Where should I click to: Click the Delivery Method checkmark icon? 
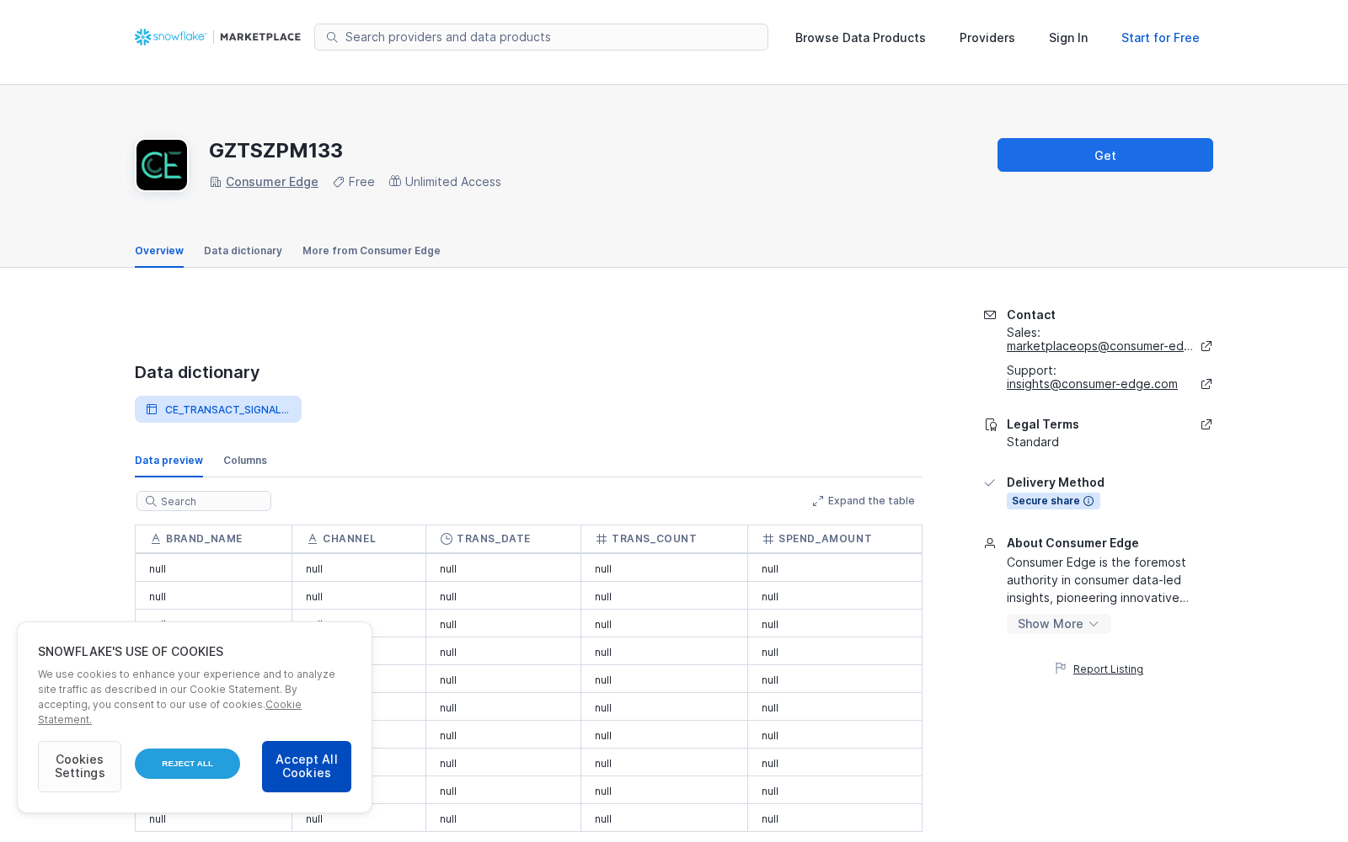click(x=990, y=482)
